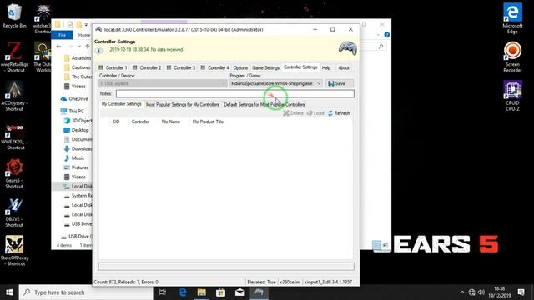Click the info icon beside the status message

point(99,51)
